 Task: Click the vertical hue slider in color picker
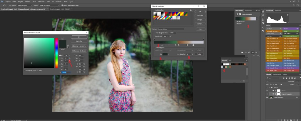57,53
